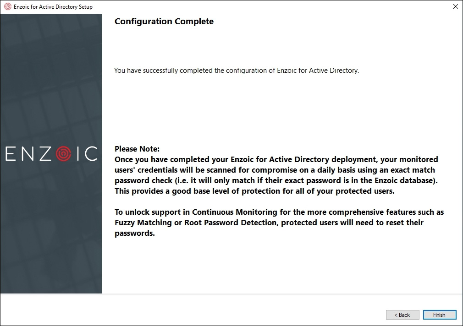Click the letter Z in the Enzoic logo
Viewport: 463px width, 326px height.
45,153
